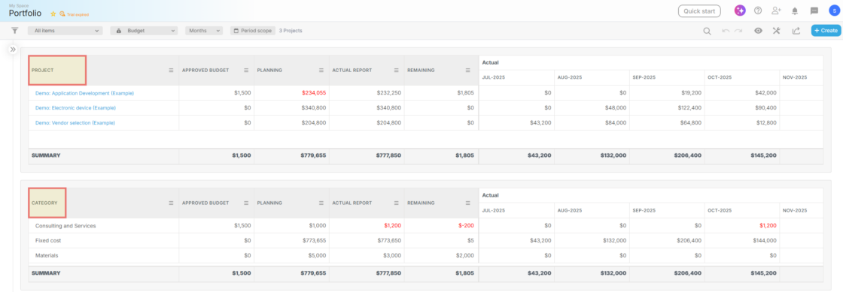The width and height of the screenshot is (843, 292).
Task: Open PLANNING column menu in category table
Action: (321, 203)
